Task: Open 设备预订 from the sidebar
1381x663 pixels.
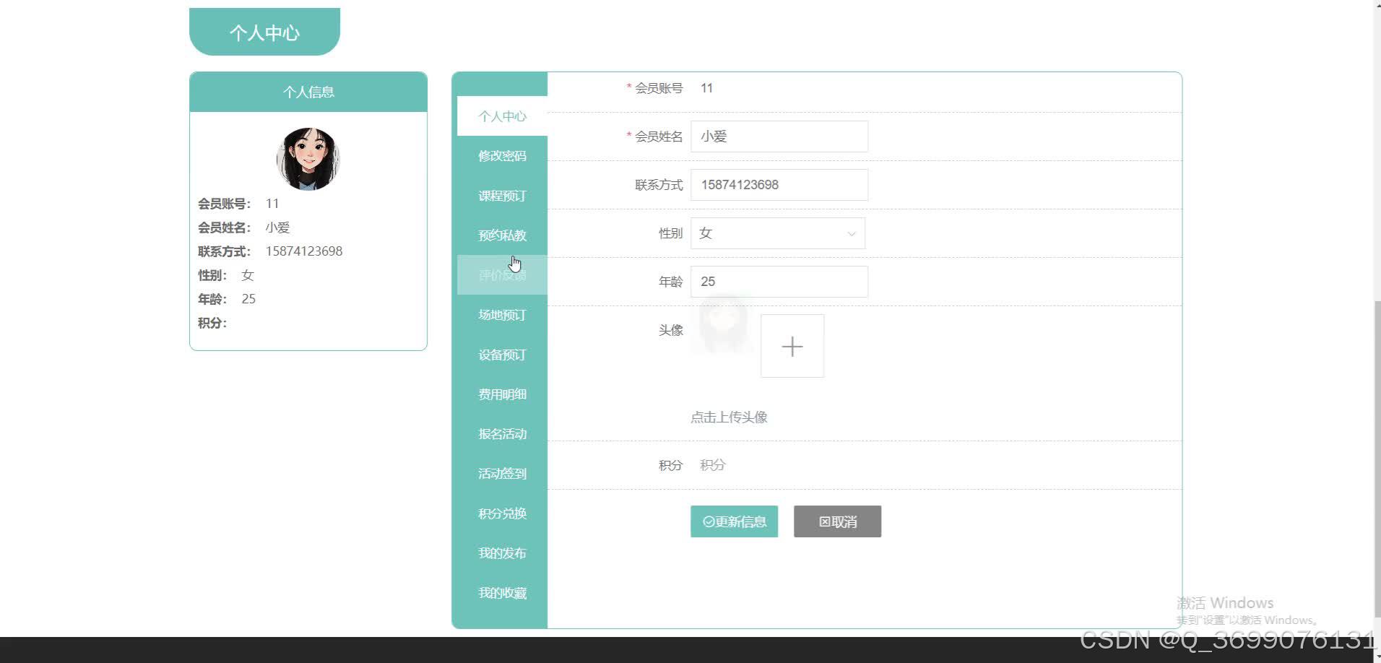Action: pyautogui.click(x=502, y=354)
